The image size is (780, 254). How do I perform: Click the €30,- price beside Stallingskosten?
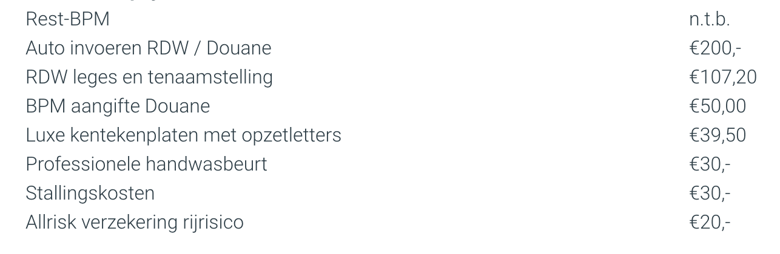pyautogui.click(x=710, y=193)
